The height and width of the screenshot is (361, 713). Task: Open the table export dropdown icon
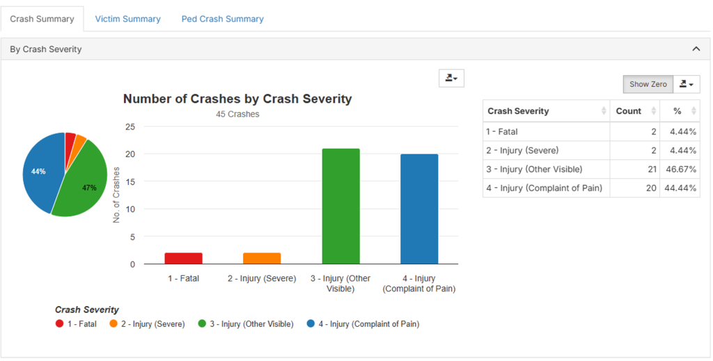(x=686, y=84)
